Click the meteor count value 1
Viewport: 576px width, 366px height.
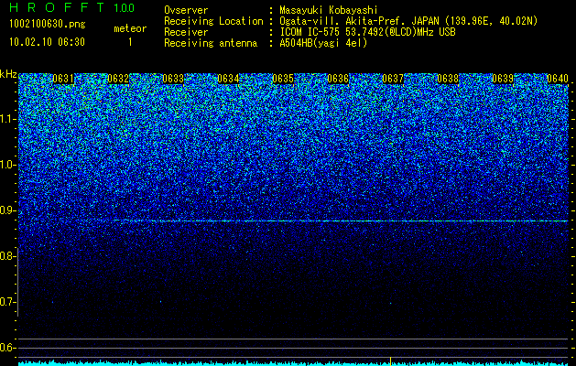click(130, 42)
